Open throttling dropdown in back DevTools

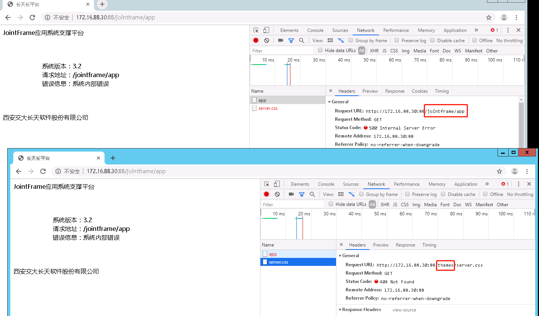coord(509,40)
